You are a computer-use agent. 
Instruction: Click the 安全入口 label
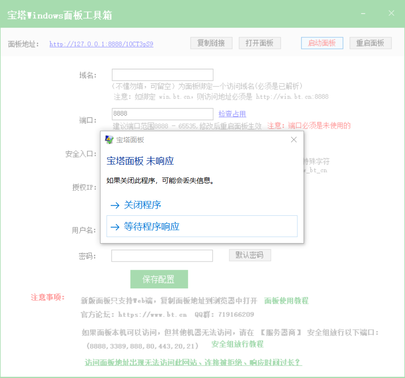[x=81, y=154]
